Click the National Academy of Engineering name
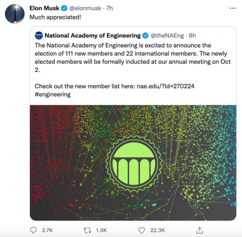The image size is (242, 237). [x=92, y=35]
